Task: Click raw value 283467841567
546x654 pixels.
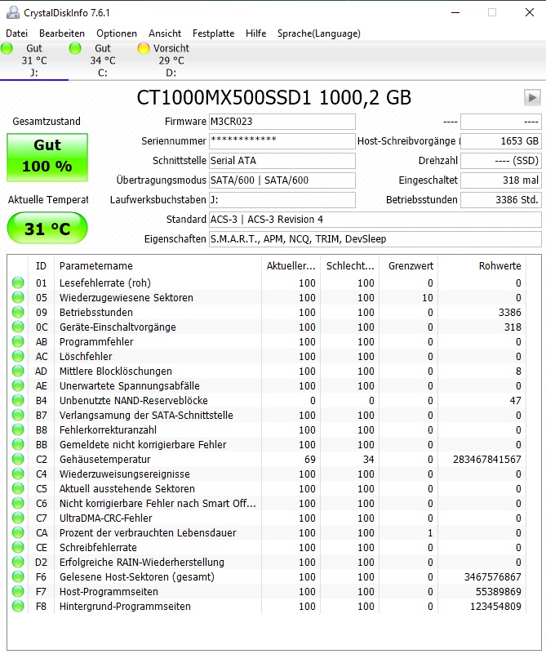Action: click(486, 459)
